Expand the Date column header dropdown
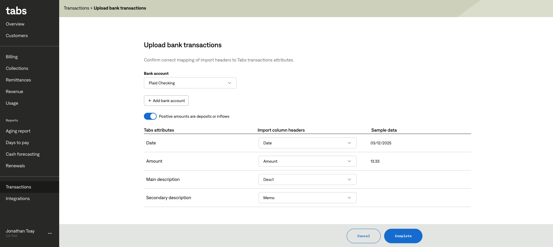 (307, 143)
